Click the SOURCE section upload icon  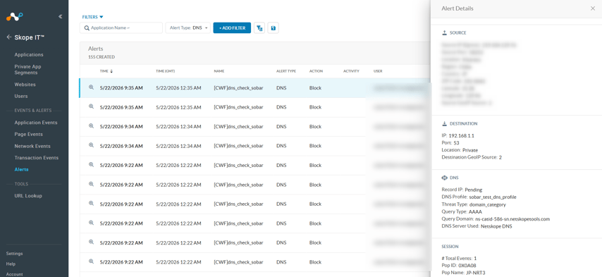coord(445,33)
